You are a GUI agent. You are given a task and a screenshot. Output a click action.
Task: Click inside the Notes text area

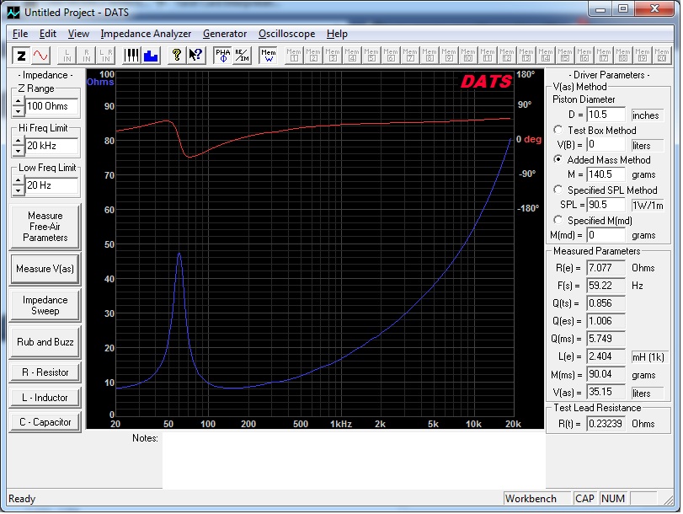354,460
